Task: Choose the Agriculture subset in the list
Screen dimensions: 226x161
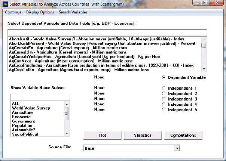Action: pyautogui.click(x=22, y=112)
